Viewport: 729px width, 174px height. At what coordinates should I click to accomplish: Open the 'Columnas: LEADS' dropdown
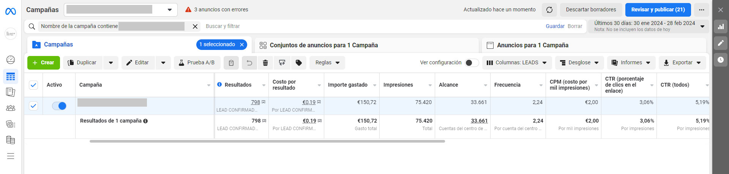(517, 63)
